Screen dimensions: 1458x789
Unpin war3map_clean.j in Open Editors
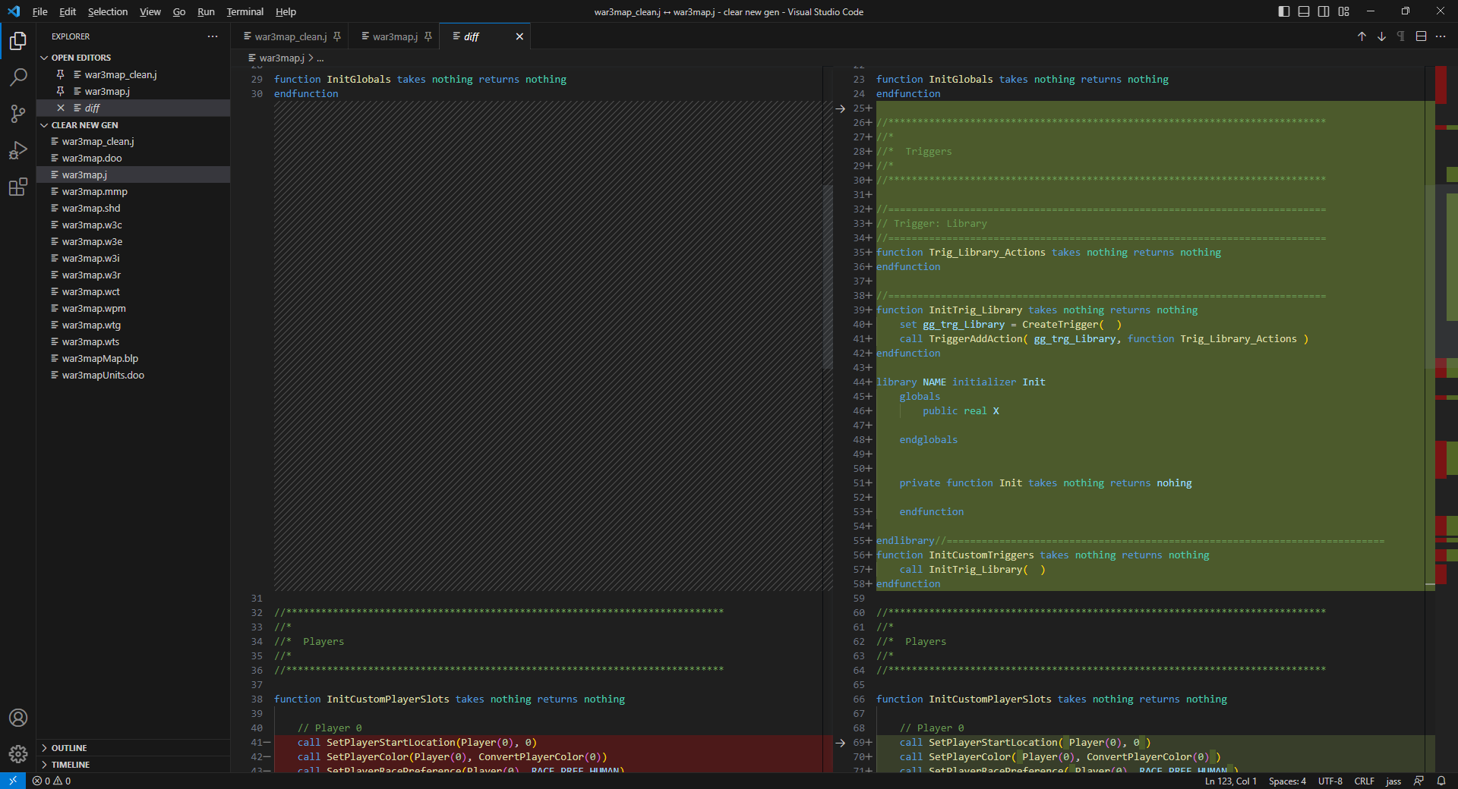(61, 74)
